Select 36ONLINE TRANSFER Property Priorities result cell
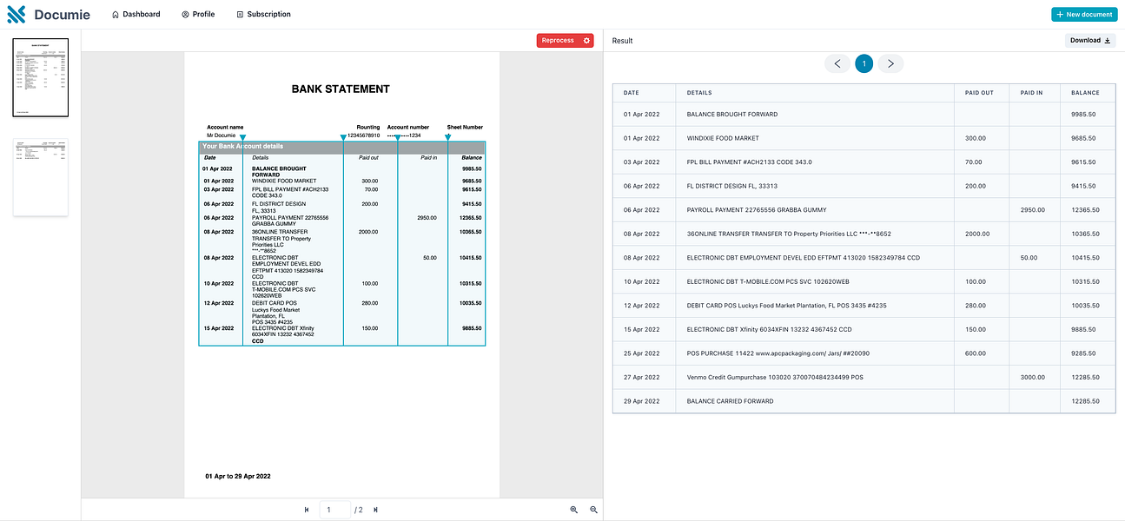 tap(815, 234)
